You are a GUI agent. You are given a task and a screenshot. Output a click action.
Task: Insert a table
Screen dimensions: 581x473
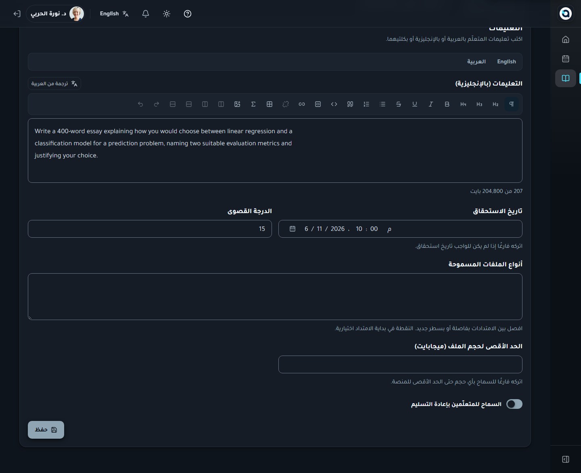point(270,104)
